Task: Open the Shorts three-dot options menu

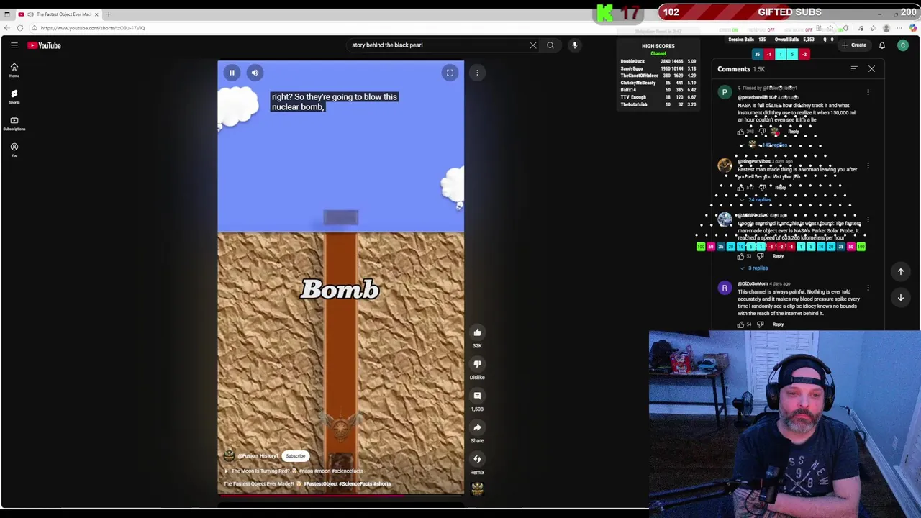Action: click(x=477, y=72)
